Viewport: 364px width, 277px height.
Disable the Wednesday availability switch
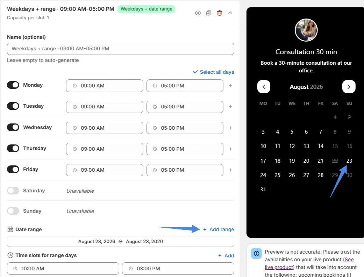(13, 127)
